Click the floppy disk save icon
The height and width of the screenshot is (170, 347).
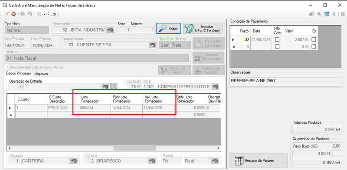23,14
